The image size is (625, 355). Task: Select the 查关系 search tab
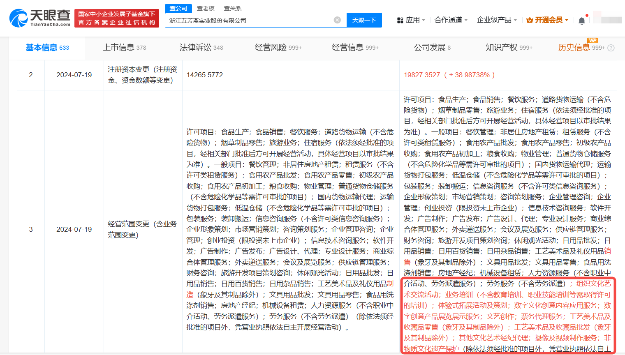(233, 8)
